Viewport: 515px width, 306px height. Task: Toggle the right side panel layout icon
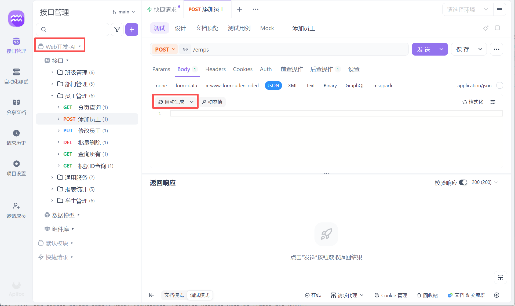[x=497, y=28]
